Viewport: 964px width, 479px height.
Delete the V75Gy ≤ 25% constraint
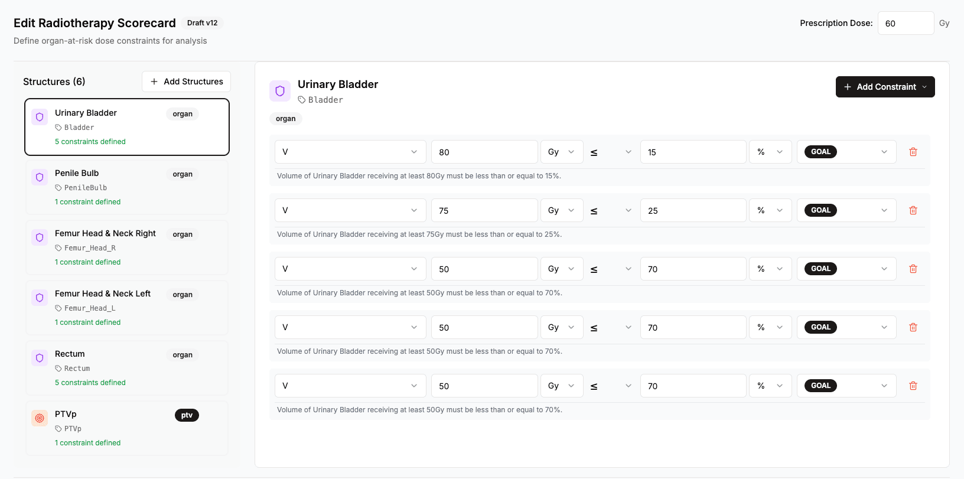click(x=913, y=210)
